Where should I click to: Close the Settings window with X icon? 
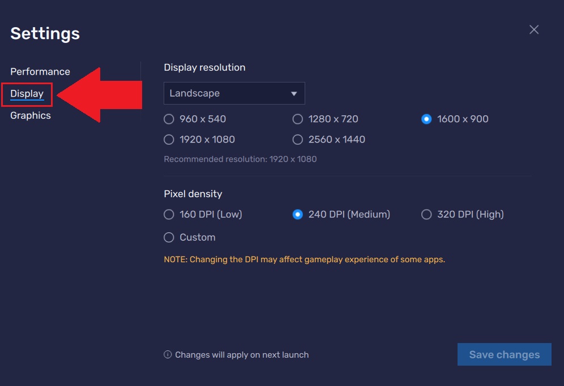(534, 29)
